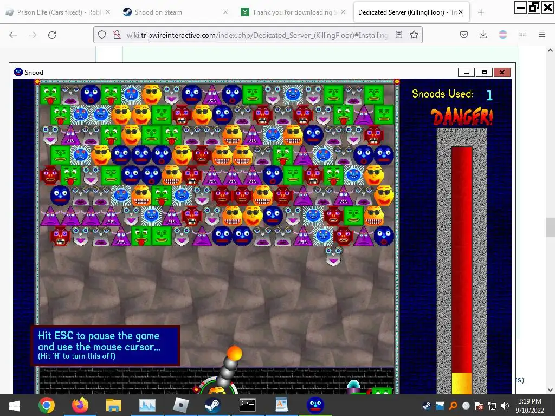
Task: Click the red Danger meter bar
Action: 462,259
